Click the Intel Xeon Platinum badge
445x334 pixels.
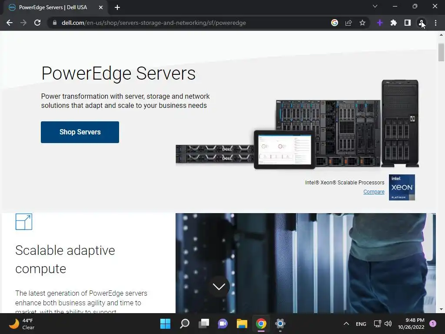402,187
